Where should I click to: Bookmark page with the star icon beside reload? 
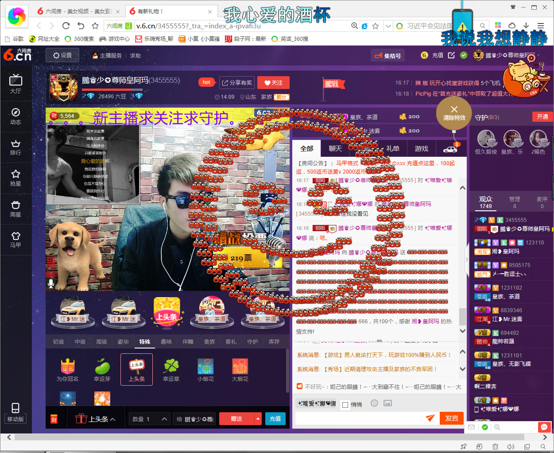tap(95, 26)
